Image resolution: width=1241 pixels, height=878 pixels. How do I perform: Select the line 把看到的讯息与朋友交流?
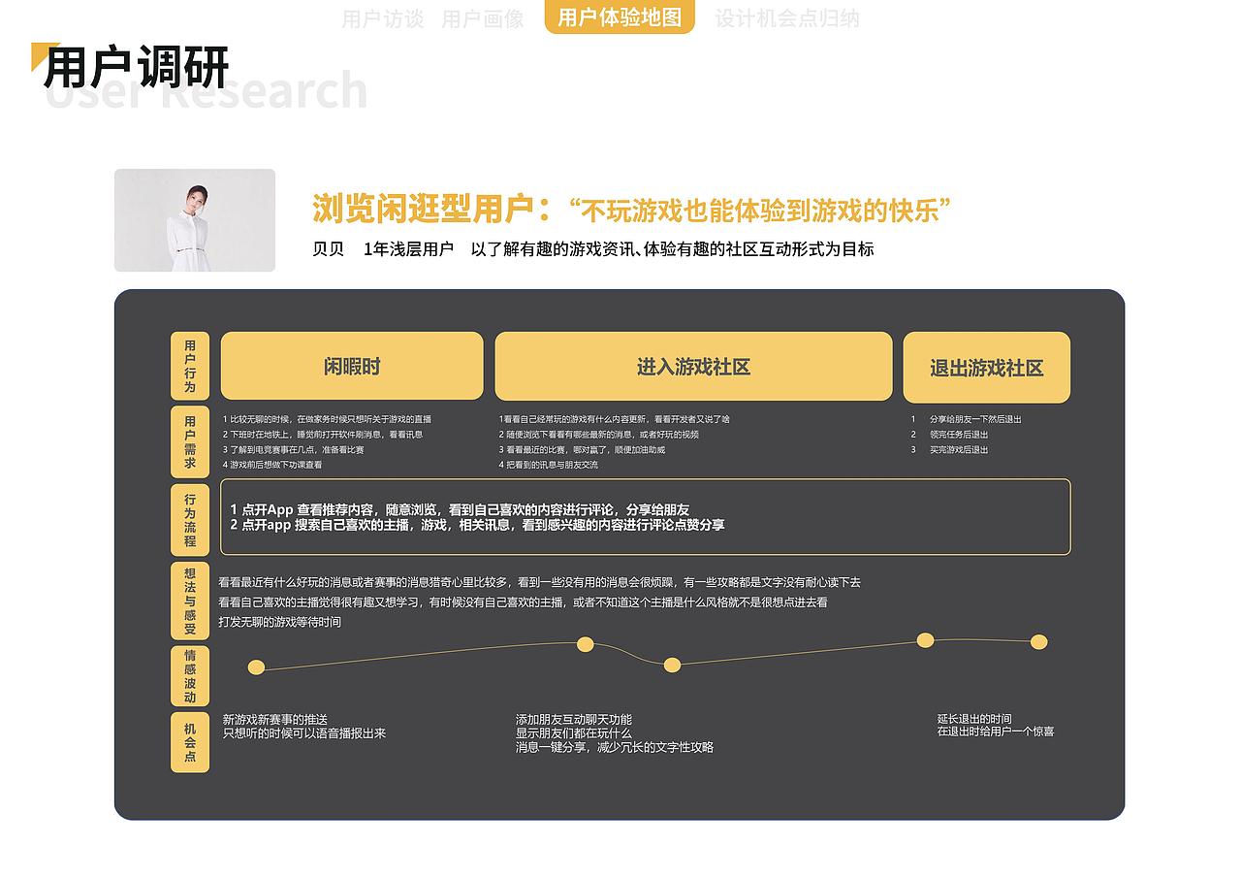(x=549, y=465)
